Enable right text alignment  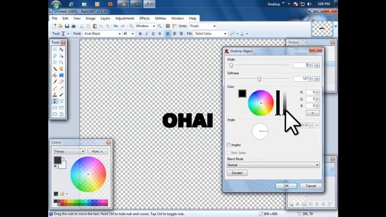[181, 34]
